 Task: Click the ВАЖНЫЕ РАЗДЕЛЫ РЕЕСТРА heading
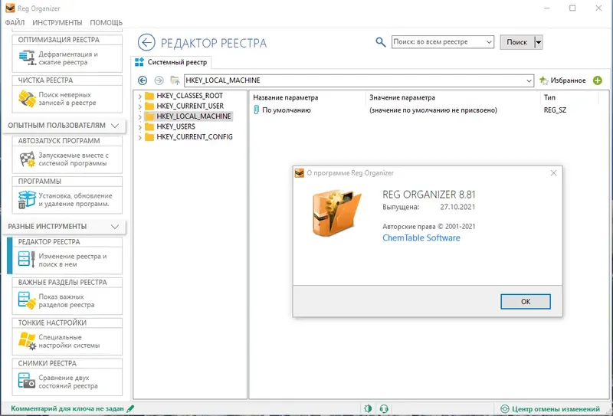tap(63, 282)
